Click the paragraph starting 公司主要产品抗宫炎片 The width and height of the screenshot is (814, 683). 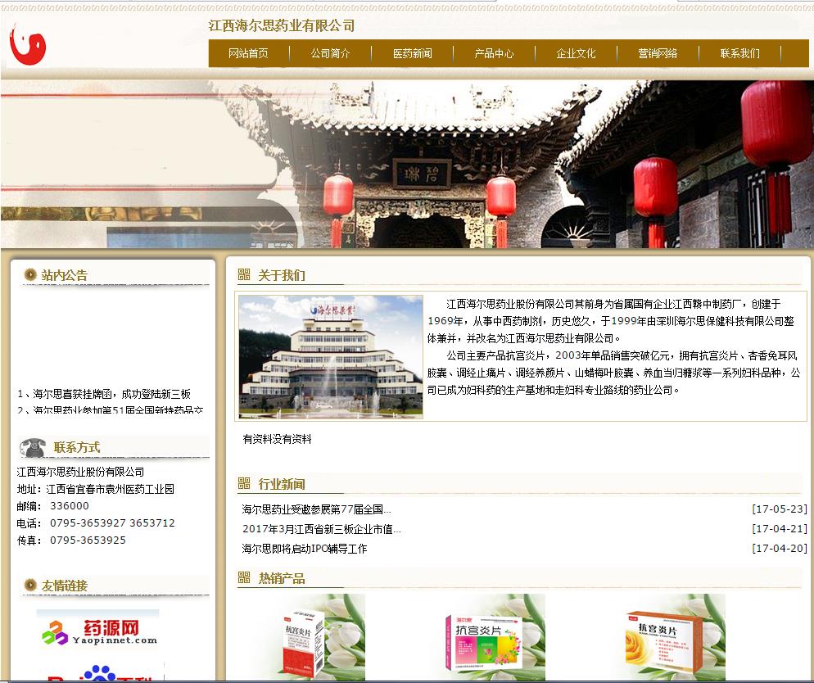pos(613,373)
